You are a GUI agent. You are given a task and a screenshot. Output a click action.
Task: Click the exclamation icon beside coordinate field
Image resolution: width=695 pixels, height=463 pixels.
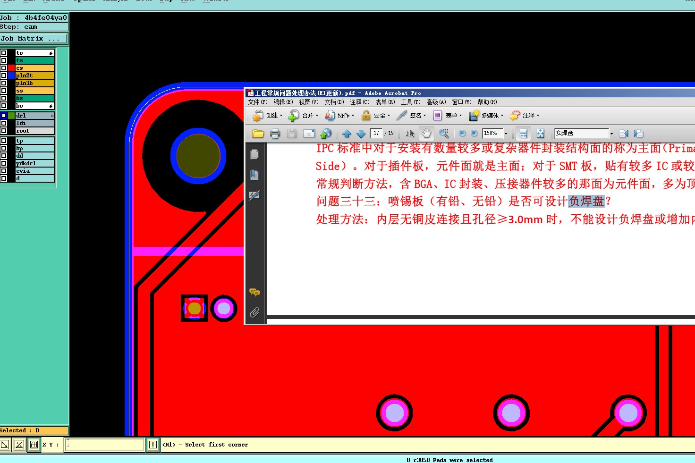pyautogui.click(x=153, y=445)
